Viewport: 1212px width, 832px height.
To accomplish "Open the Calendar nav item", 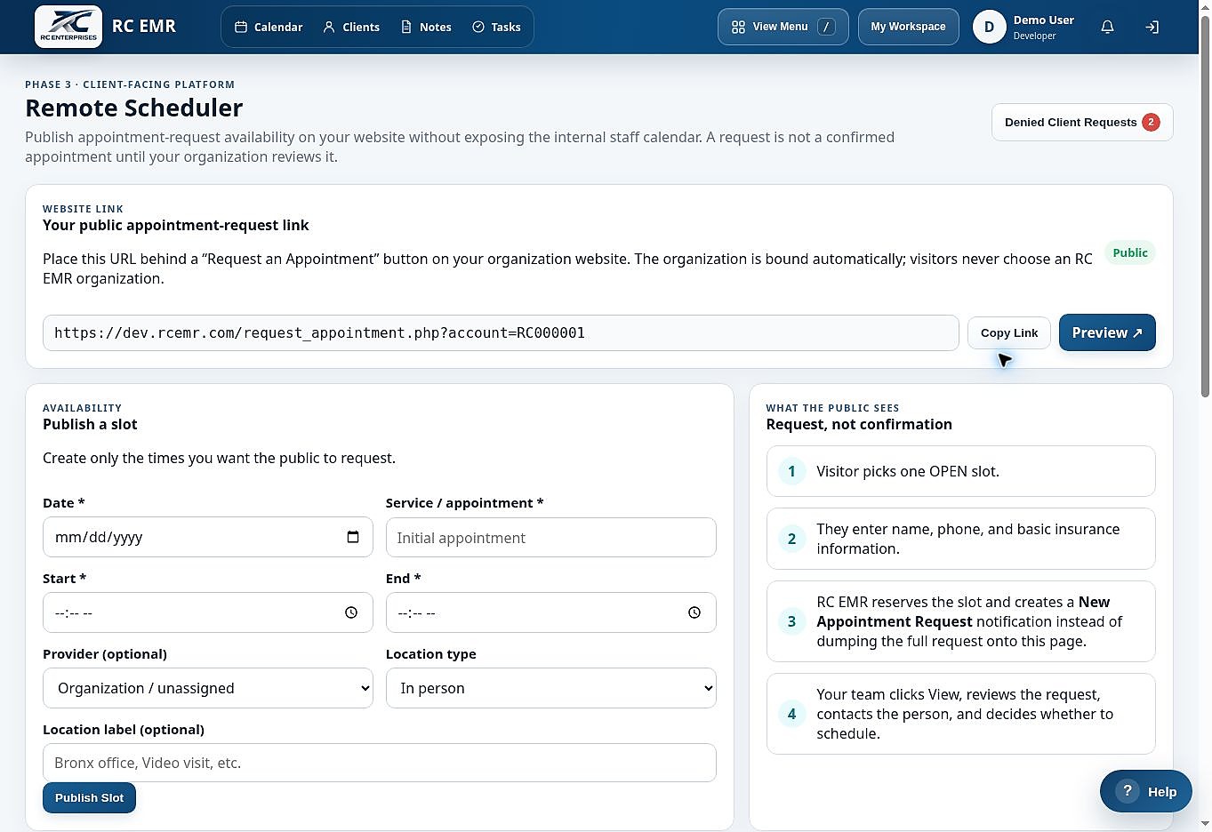I will tap(269, 27).
